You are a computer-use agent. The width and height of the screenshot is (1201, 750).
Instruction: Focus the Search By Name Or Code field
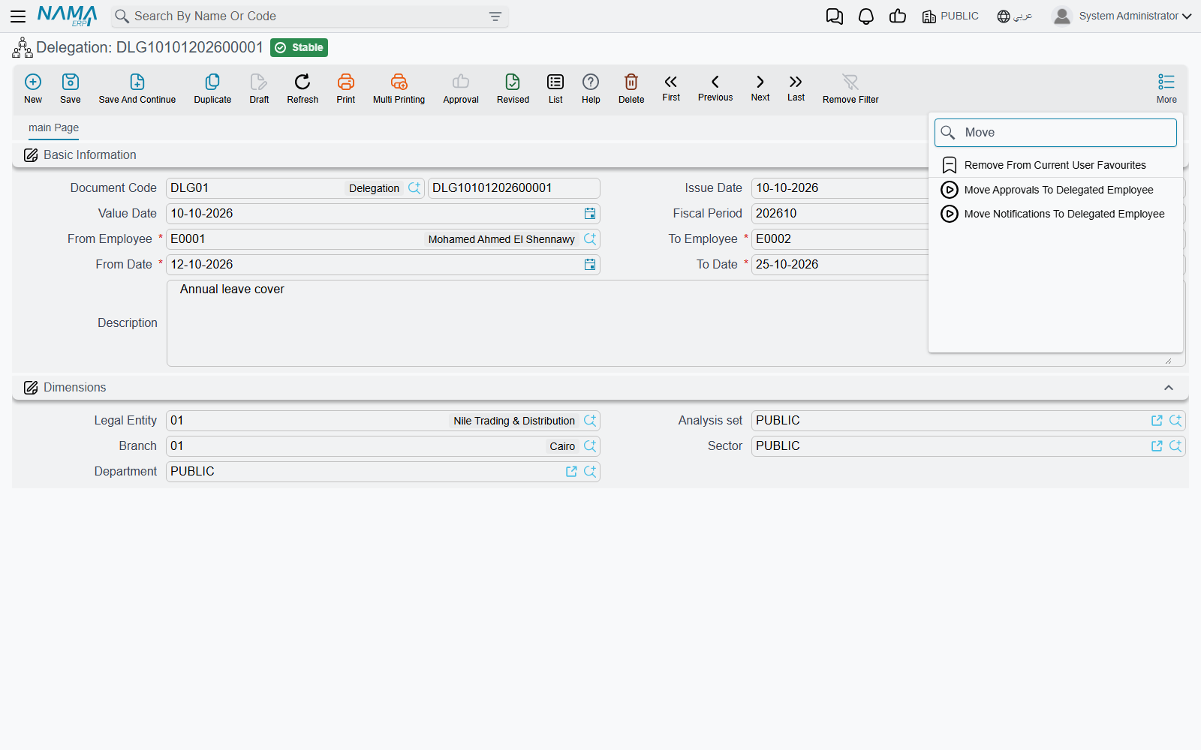309,16
